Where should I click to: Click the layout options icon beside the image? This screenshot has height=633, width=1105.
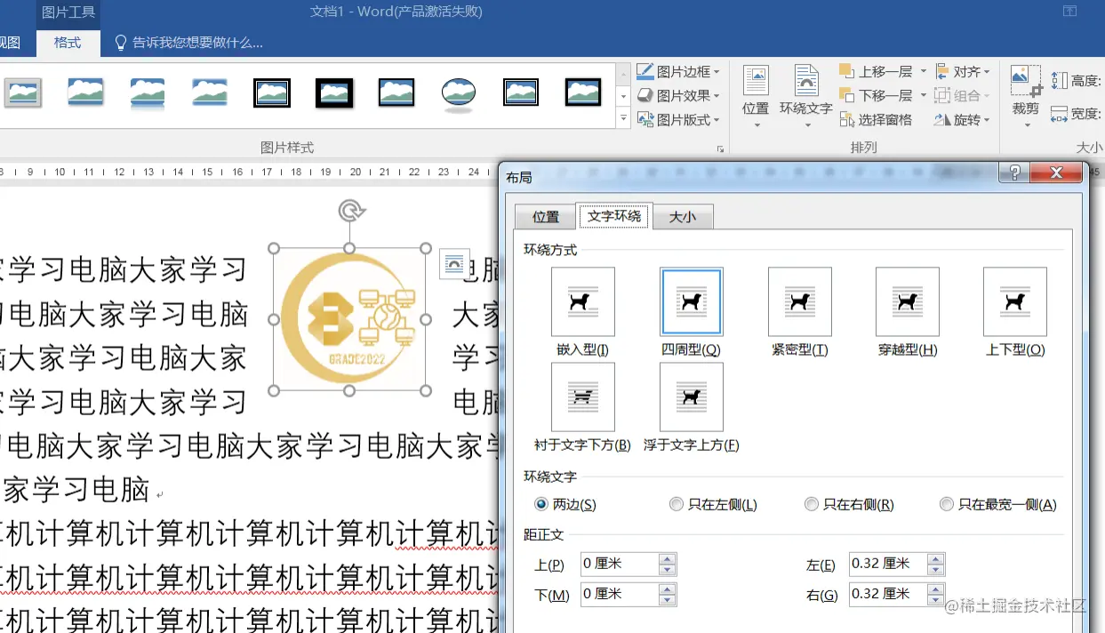coord(454,264)
